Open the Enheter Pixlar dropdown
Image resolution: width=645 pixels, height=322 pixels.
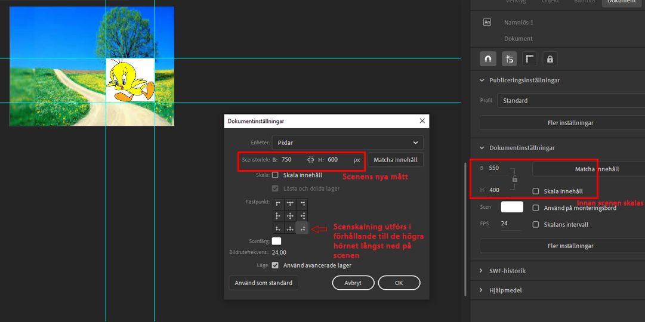[348, 143]
